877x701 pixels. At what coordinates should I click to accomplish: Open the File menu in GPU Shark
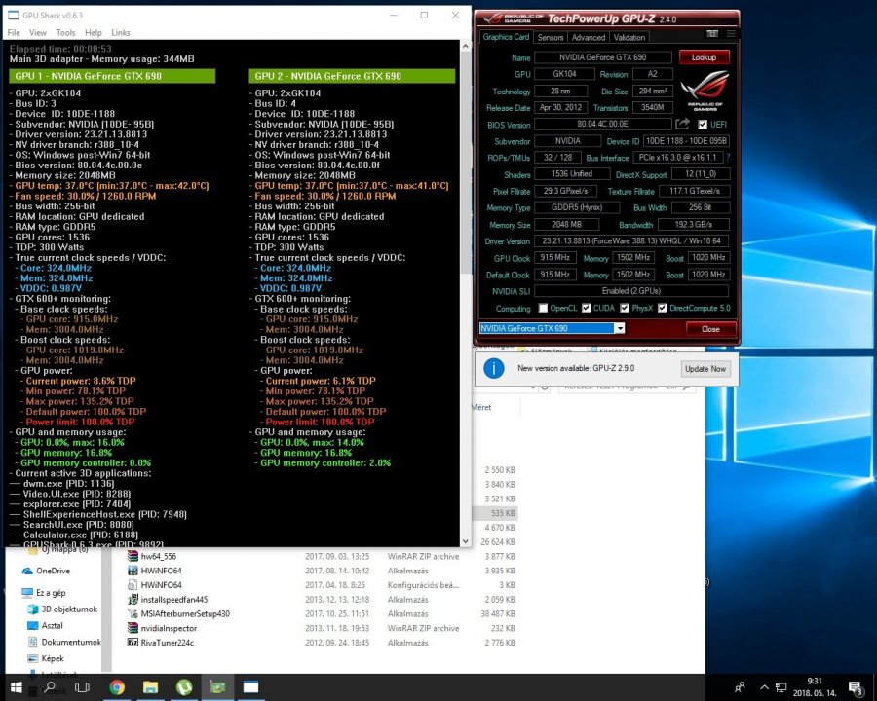coord(14,33)
